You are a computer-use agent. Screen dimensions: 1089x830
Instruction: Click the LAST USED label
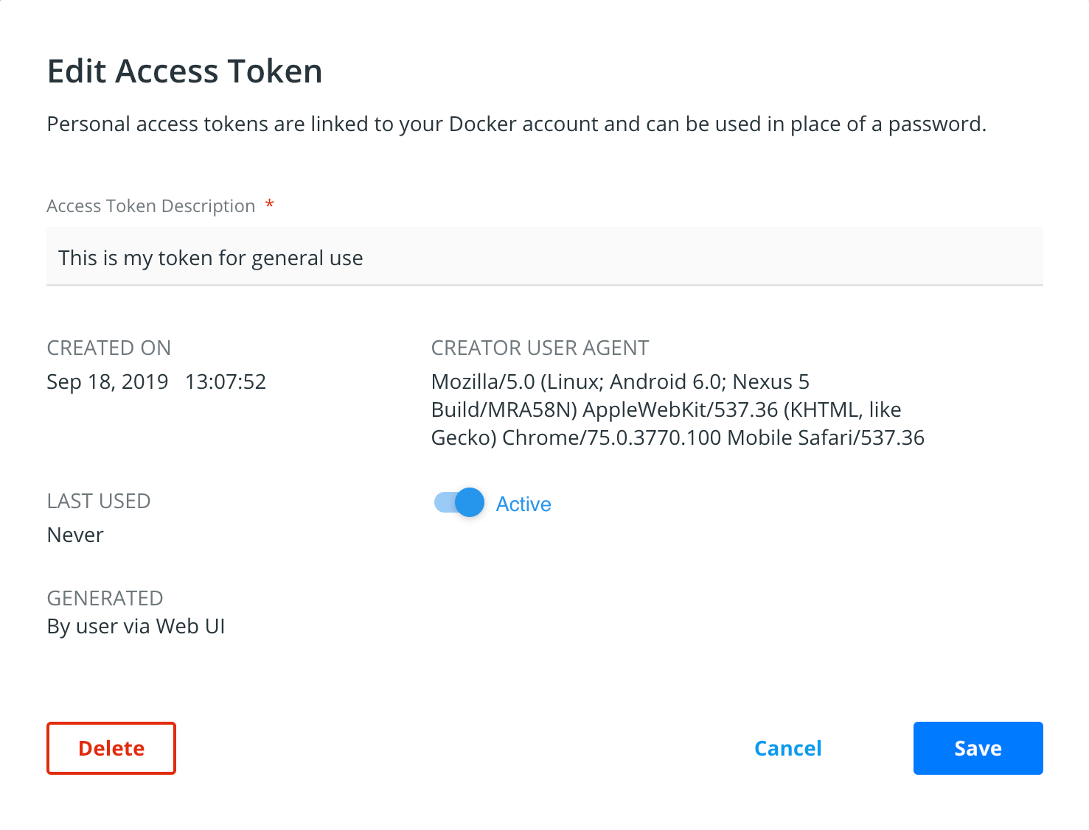99,501
